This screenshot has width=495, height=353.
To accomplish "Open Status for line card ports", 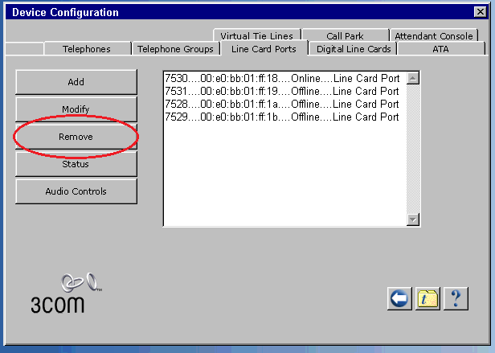I will coord(76,164).
